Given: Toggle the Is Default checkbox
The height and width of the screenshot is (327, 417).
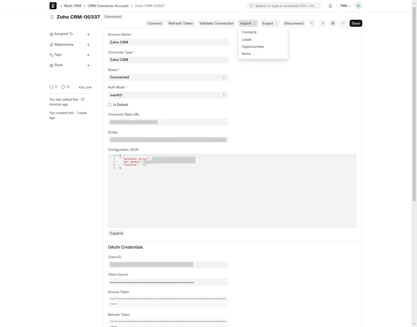Looking at the screenshot, I should (x=109, y=105).
